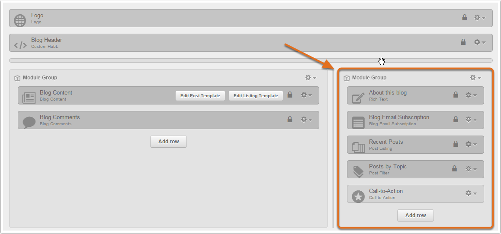Image resolution: width=501 pixels, height=234 pixels.
Task: Click the empty spacer row below Blog Header
Action: point(251,60)
